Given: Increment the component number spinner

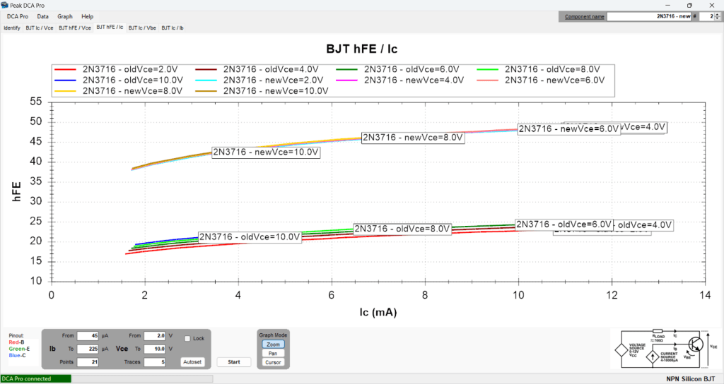Looking at the screenshot, I should [716, 13].
